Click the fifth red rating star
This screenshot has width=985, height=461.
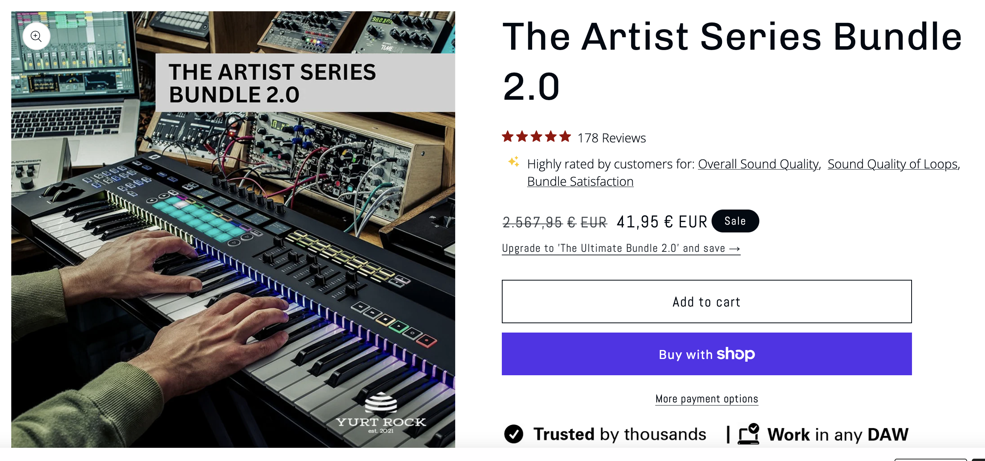point(565,137)
